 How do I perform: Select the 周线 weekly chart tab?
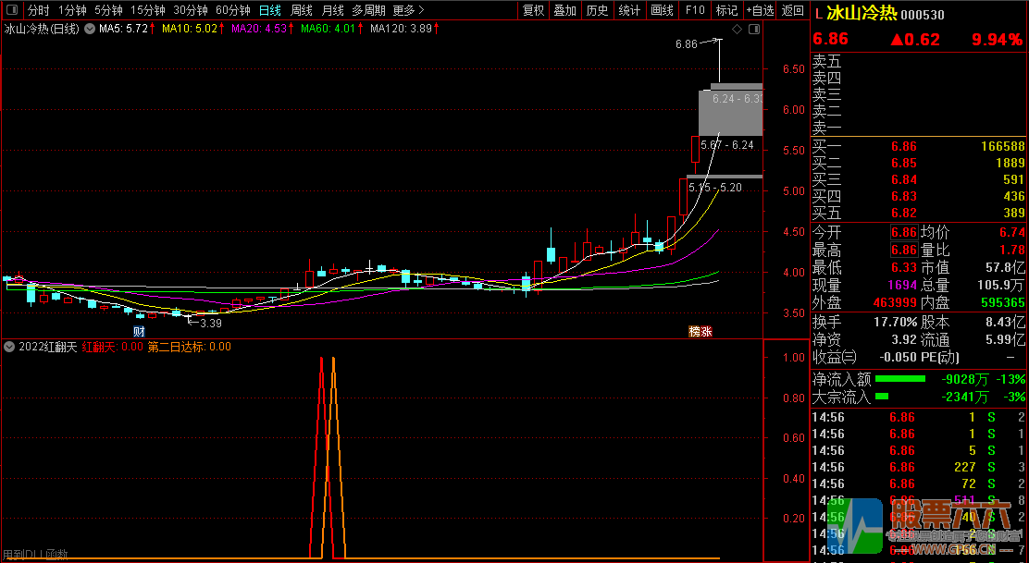302,11
